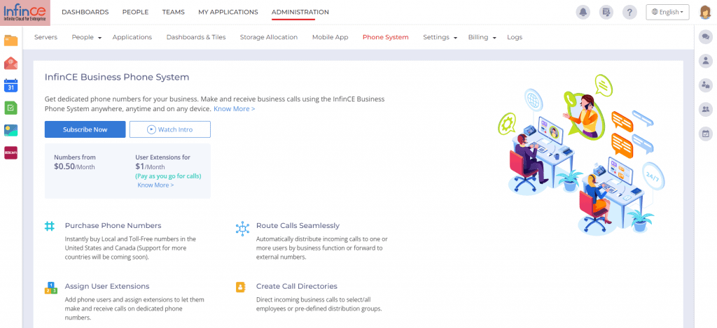Click the user profile avatar
The width and height of the screenshot is (717, 328).
(x=705, y=12)
